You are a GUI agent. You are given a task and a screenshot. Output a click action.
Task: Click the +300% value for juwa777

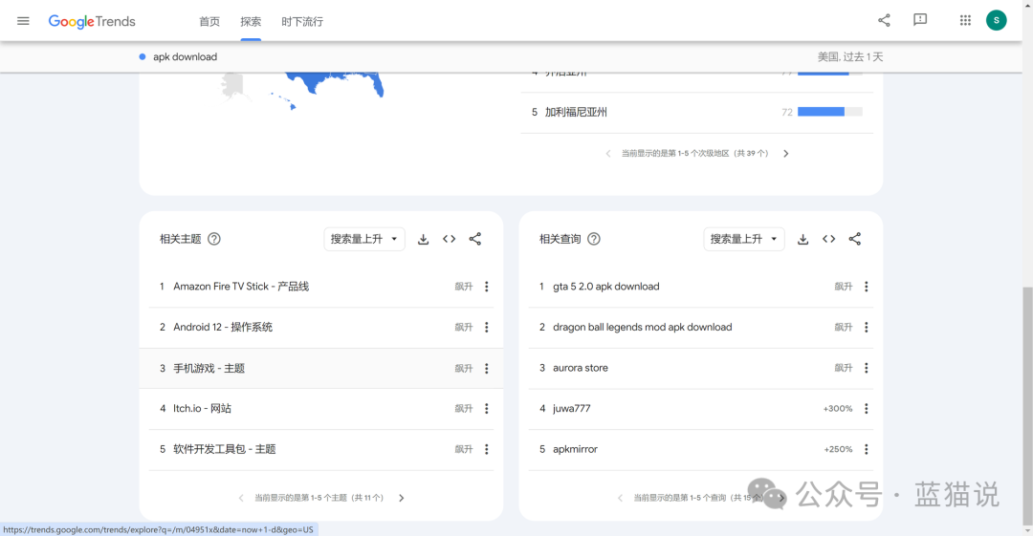(837, 409)
